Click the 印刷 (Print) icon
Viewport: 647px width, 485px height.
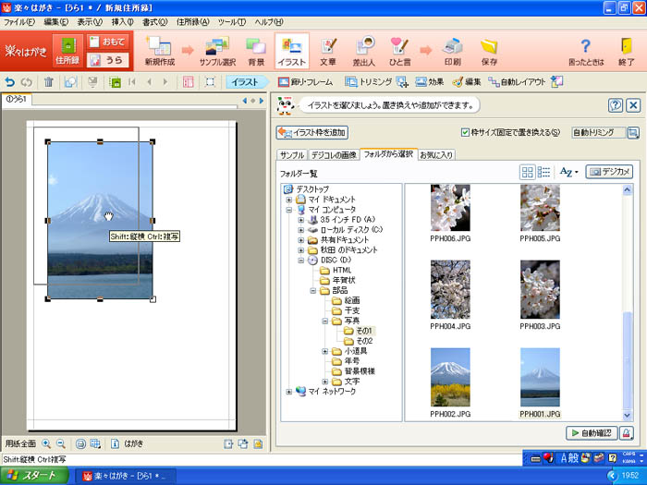453,50
